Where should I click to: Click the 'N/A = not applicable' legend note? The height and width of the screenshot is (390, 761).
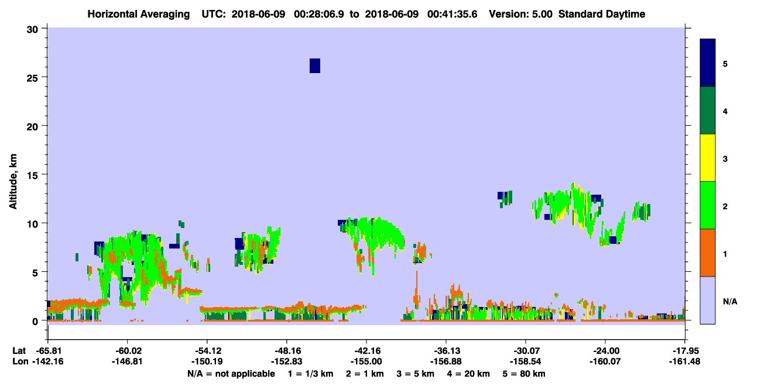(231, 374)
